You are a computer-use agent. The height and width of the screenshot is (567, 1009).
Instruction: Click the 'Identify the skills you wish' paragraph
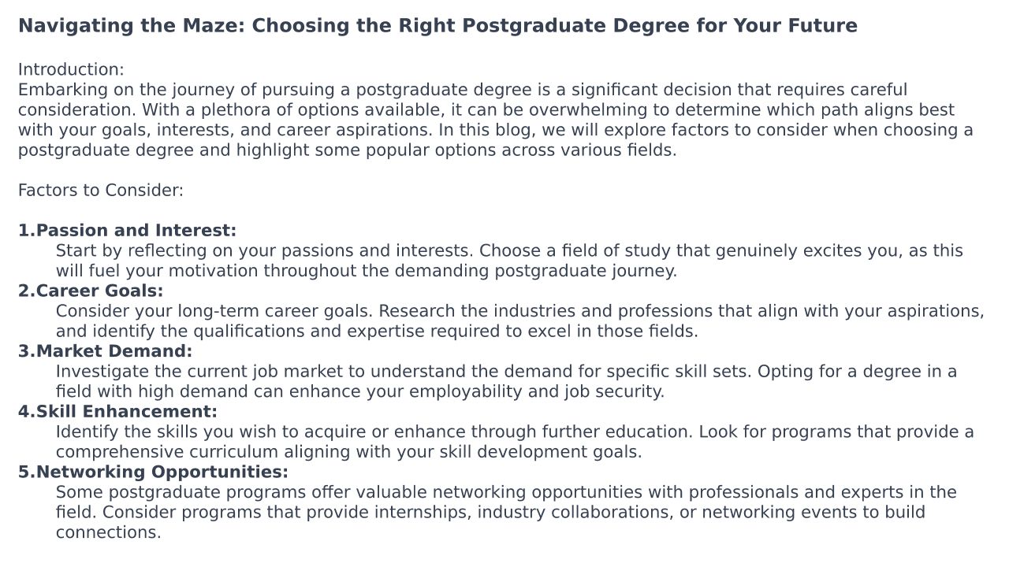(x=515, y=442)
